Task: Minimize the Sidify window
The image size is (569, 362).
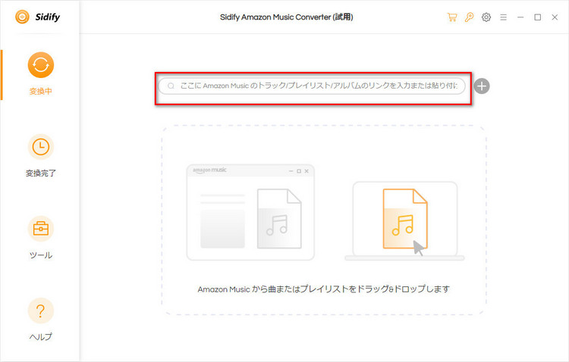Action: click(520, 17)
